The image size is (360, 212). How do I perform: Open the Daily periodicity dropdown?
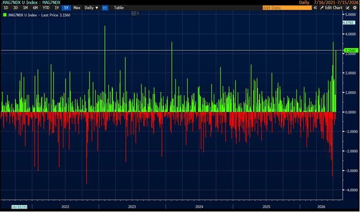92,8
